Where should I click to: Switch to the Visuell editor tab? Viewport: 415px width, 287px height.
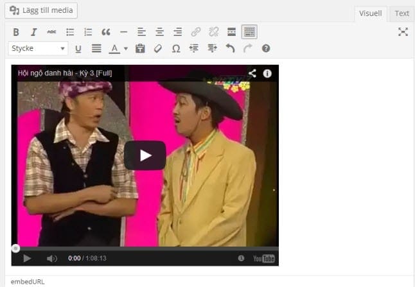click(x=370, y=13)
